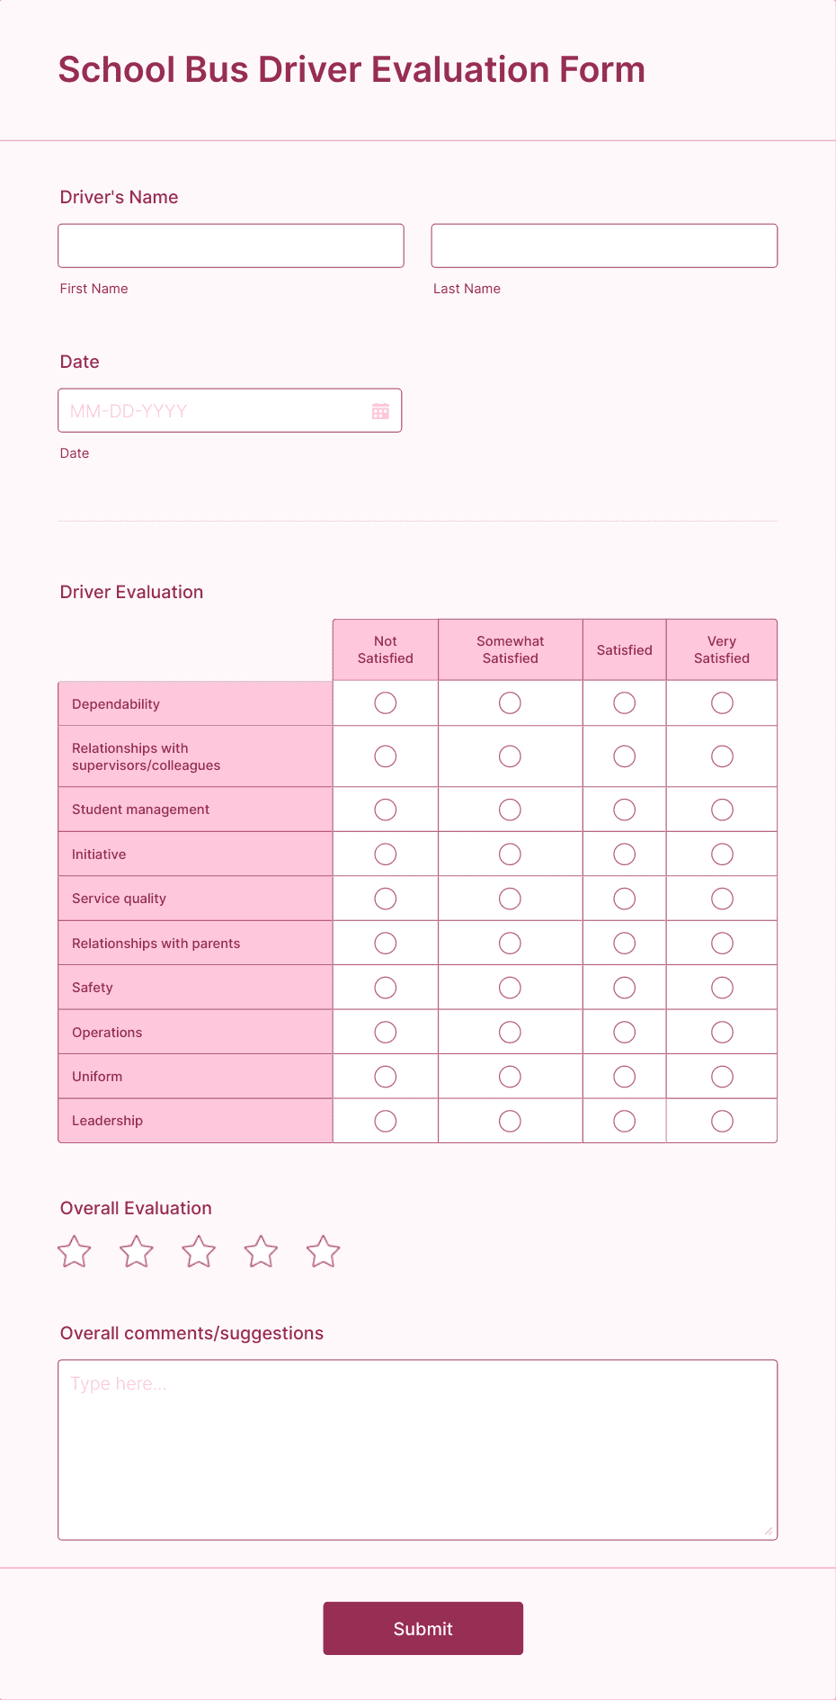Give five stars in Overall Evaluation

[323, 1251]
